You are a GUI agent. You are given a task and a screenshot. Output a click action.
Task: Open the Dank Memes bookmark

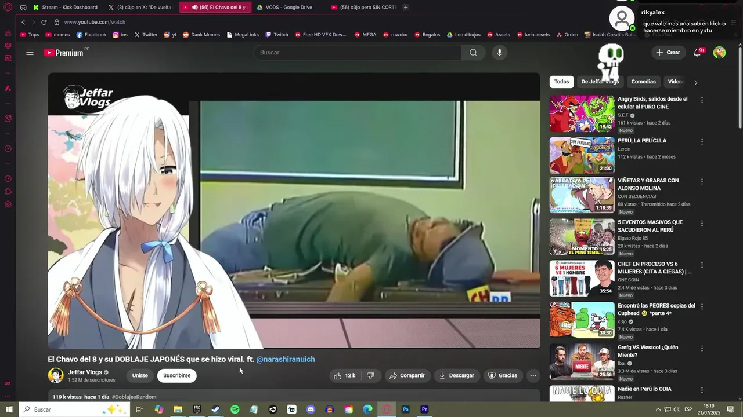[x=201, y=35]
